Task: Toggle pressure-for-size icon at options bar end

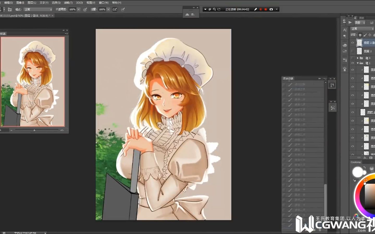Action: pos(123,9)
